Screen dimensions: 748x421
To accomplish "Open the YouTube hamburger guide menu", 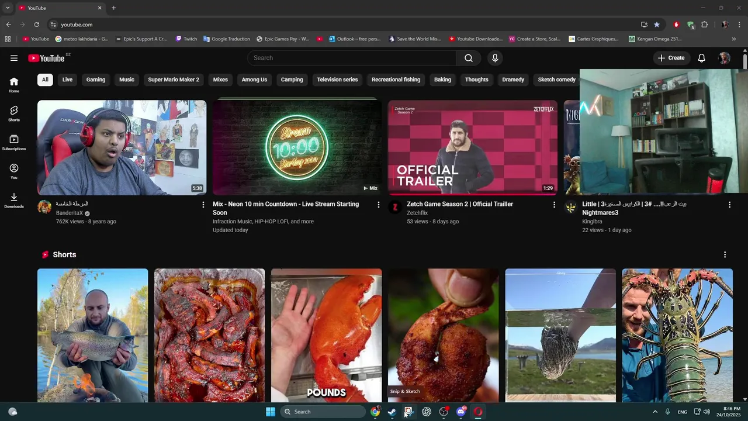I will click(14, 58).
